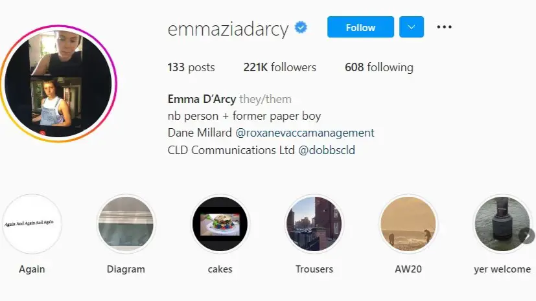Screen dimensions: 536x301
Task: Open the three-dots more options menu
Action: [x=444, y=27]
